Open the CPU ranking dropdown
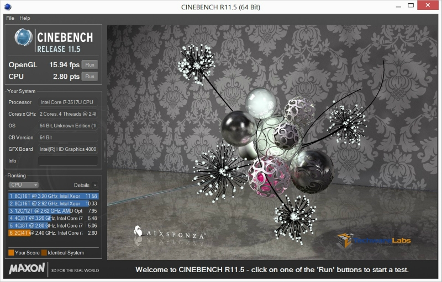442x282 pixels. coord(24,185)
